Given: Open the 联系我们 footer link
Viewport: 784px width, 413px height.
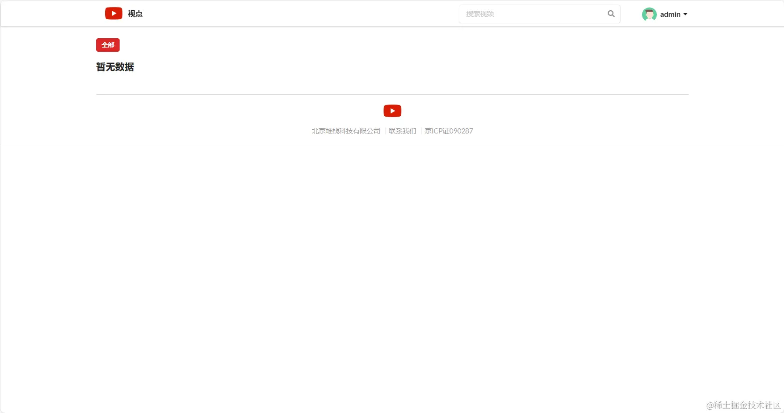Looking at the screenshot, I should 402,131.
